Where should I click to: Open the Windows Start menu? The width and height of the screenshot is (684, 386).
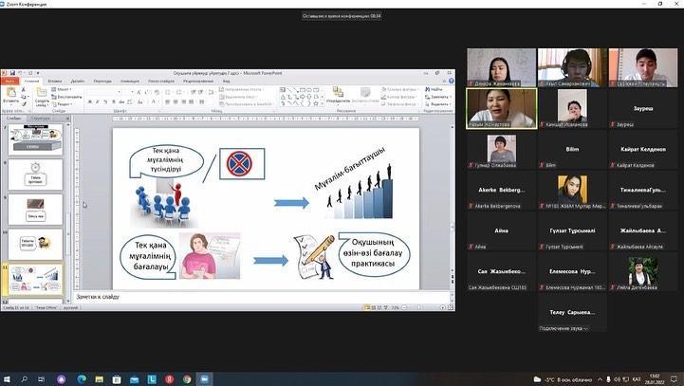click(x=9, y=377)
